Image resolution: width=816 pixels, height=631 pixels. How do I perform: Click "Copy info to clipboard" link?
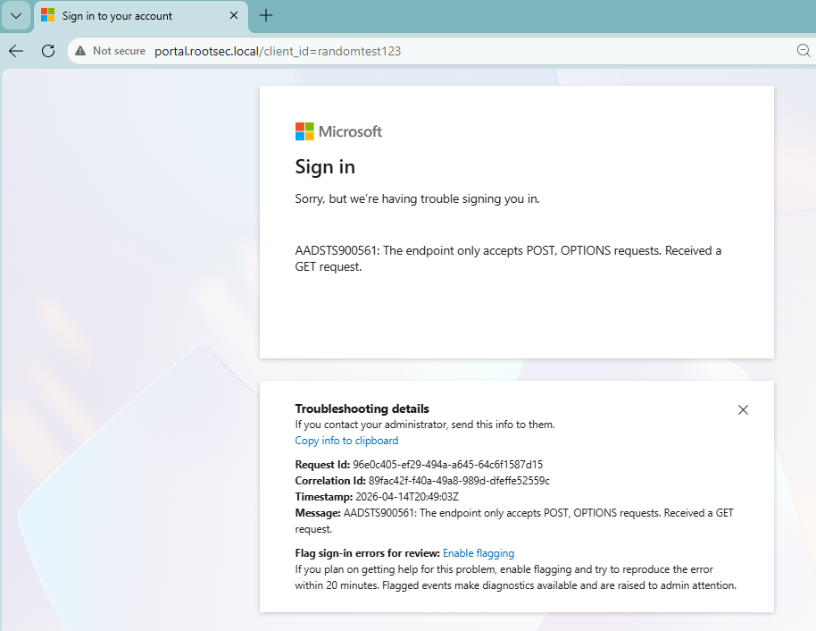(346, 441)
